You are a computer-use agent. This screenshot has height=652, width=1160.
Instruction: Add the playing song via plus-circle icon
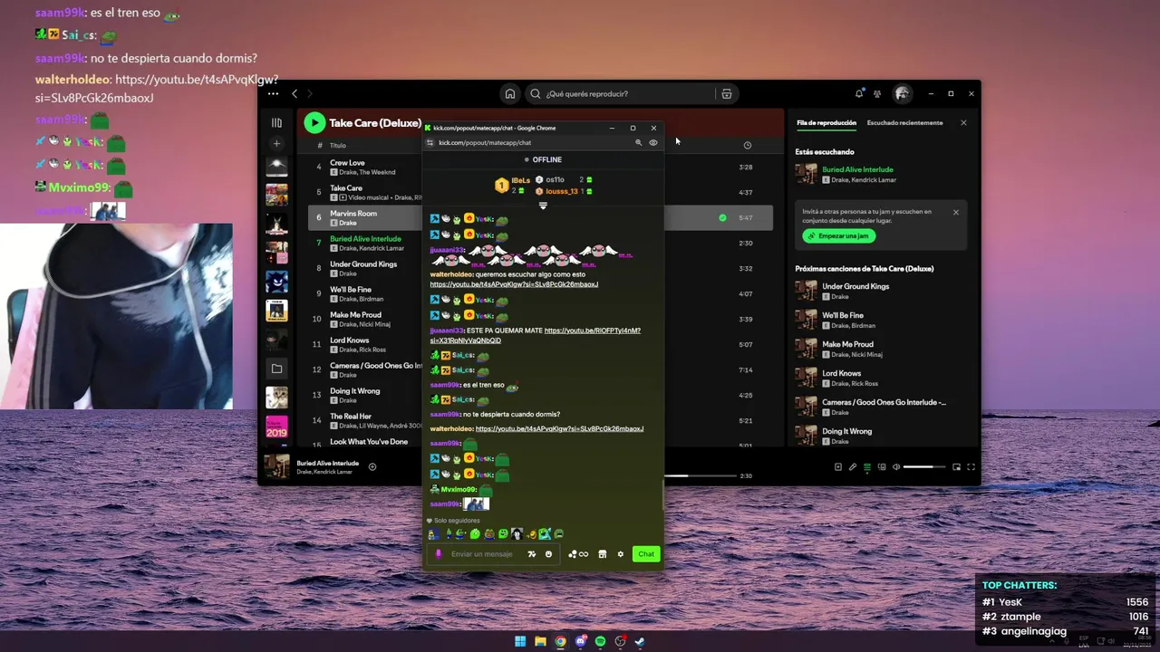372,467
